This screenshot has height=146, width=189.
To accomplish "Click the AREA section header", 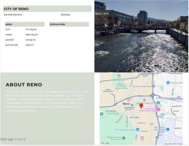I will [x=25, y=24].
